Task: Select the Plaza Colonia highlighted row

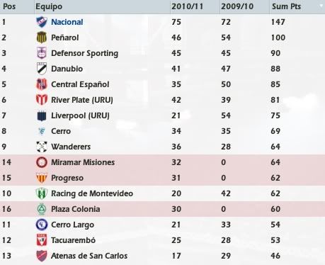Action: tap(162, 209)
